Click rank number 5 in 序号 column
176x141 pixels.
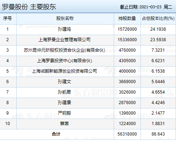(x=8, y=71)
